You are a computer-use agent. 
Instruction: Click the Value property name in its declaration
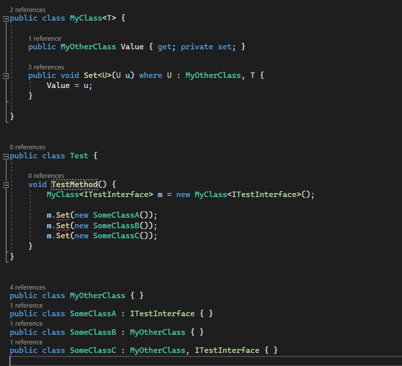tap(132, 47)
